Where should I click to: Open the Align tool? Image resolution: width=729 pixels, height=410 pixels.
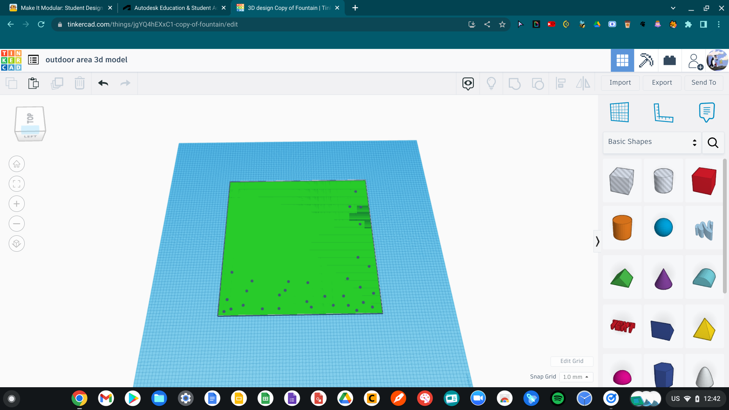pos(560,83)
